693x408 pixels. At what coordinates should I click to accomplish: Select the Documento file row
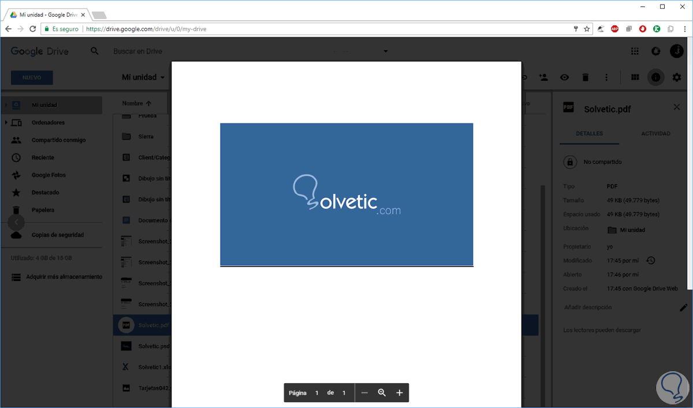(x=141, y=220)
